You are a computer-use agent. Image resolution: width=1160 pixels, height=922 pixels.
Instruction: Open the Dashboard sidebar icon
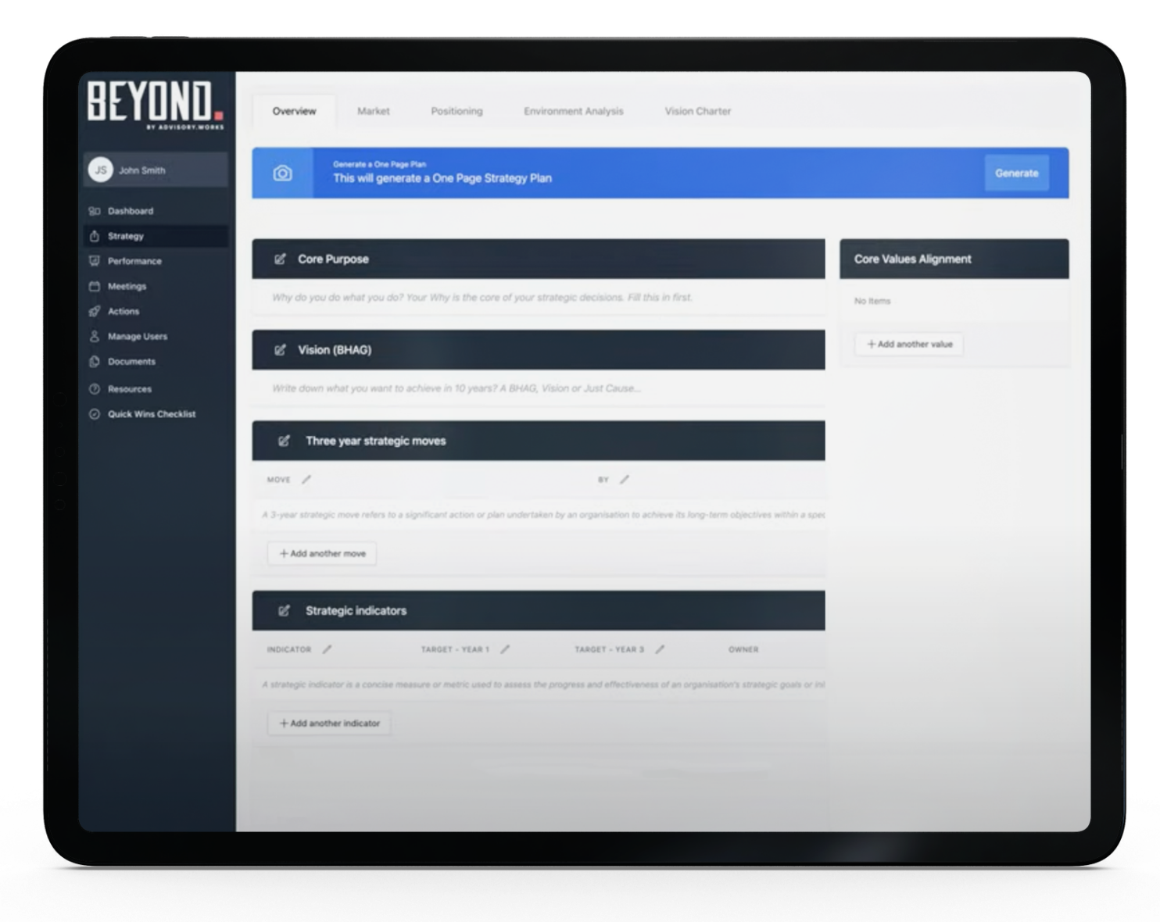pos(95,211)
